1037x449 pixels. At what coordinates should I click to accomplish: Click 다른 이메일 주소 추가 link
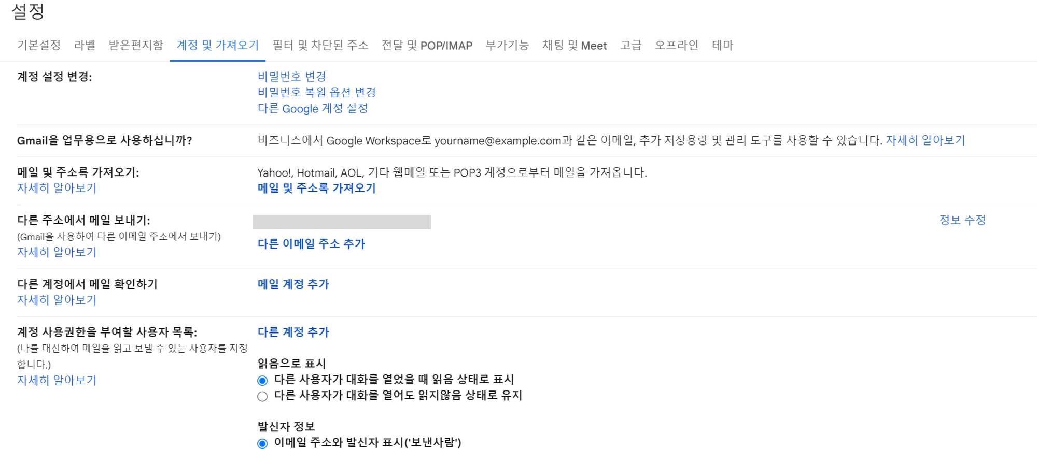311,244
